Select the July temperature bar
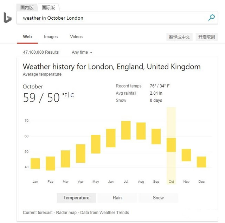Viewport: 225px width, 223px height. pyautogui.click(x=126, y=130)
